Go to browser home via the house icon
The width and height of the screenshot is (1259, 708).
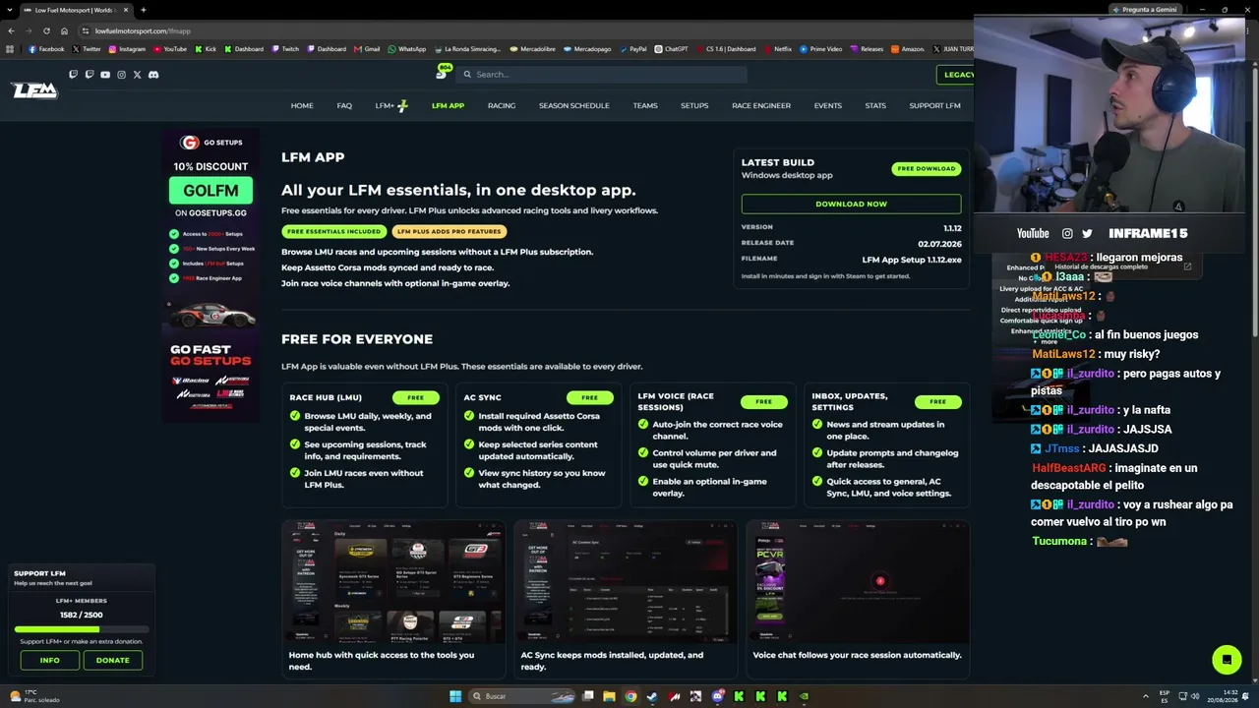point(64,30)
